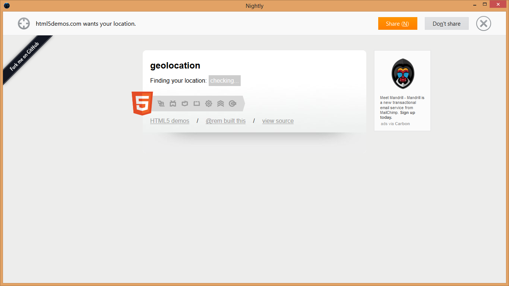Click the HTML5 Performance gear icon

point(209,104)
